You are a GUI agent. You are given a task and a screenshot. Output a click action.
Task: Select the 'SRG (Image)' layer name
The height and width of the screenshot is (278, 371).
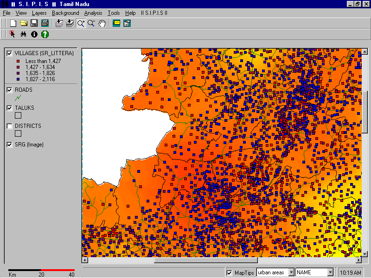point(29,145)
